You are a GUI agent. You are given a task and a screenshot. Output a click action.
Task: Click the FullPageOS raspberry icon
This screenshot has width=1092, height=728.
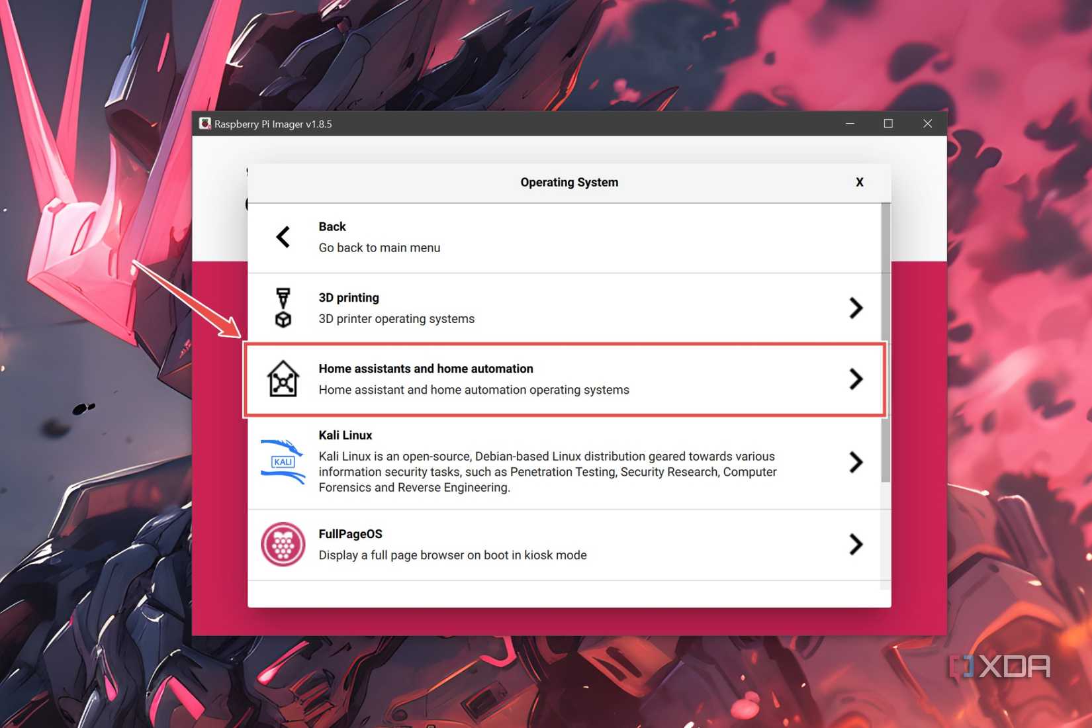[x=283, y=544]
